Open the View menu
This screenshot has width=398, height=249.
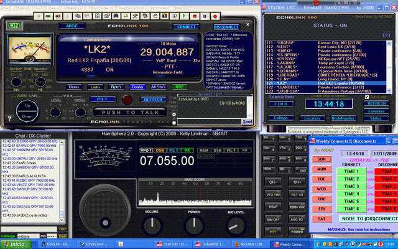coord(55,8)
